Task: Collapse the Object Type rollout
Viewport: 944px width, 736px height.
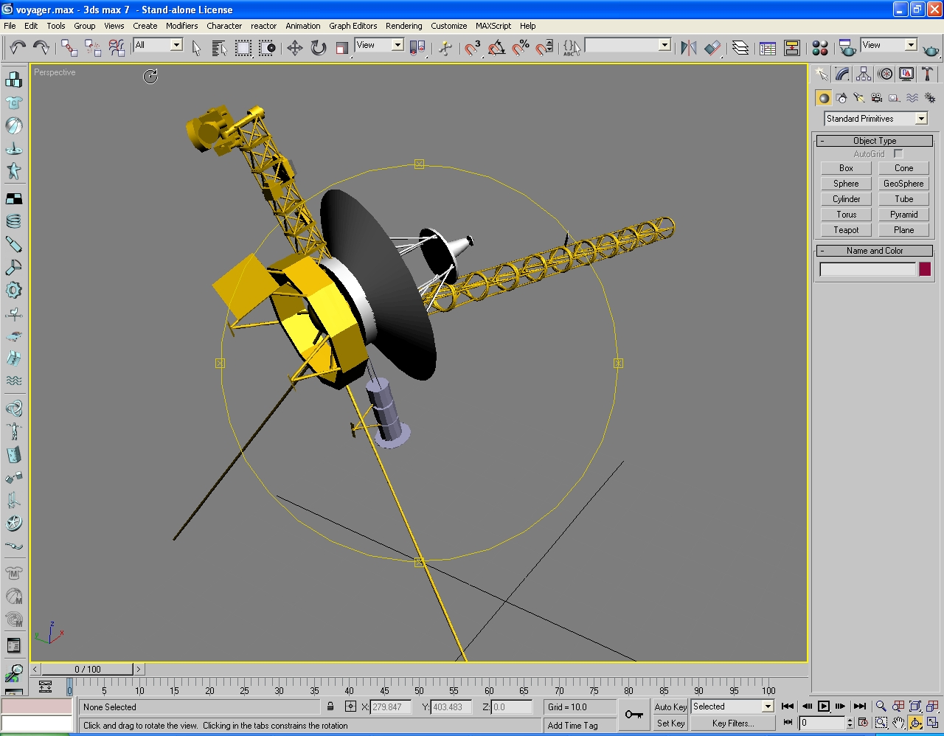Action: point(875,141)
